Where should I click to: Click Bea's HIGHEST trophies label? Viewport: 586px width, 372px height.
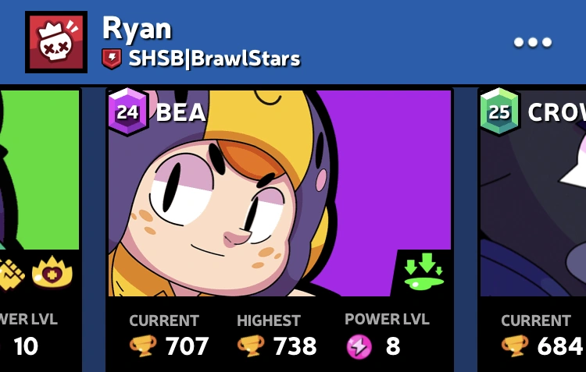(269, 321)
